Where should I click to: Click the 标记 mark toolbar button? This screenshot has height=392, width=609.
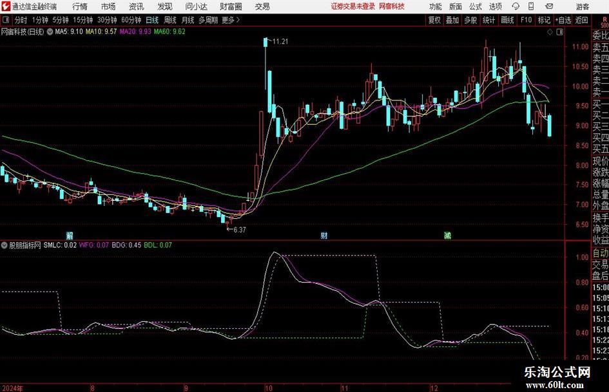544,20
